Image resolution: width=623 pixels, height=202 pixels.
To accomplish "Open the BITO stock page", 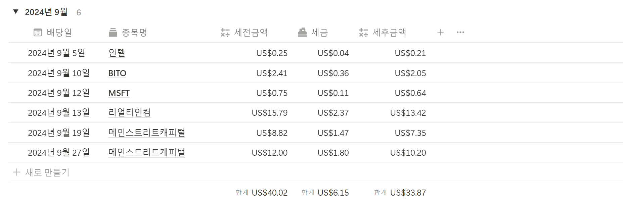I will (117, 73).
